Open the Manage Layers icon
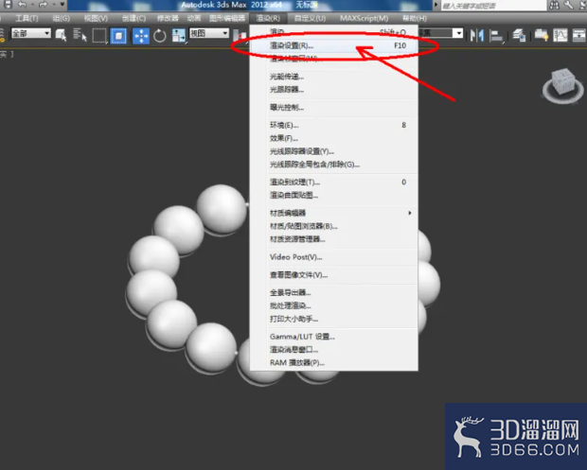Viewport: 587px width, 470px height. (519, 36)
